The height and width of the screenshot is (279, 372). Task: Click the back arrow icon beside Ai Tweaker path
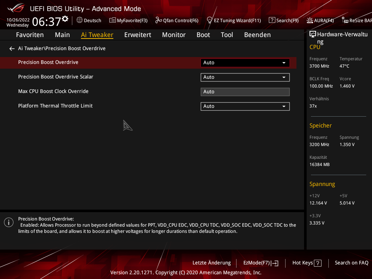(x=12, y=49)
